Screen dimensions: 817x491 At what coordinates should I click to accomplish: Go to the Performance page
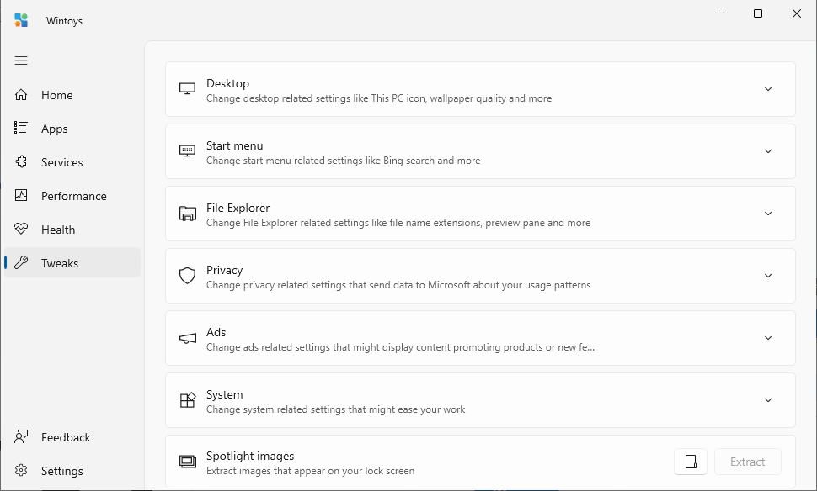pos(72,196)
